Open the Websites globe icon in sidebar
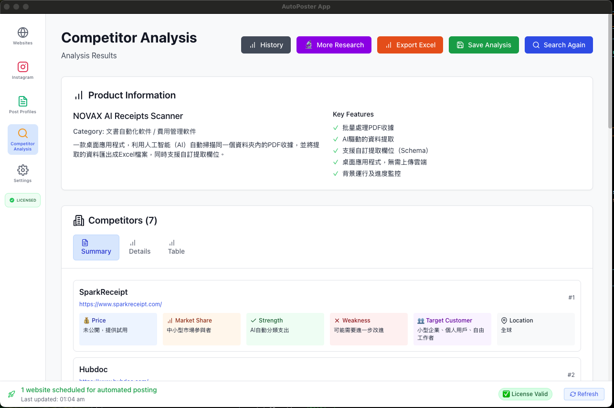 pos(22,32)
